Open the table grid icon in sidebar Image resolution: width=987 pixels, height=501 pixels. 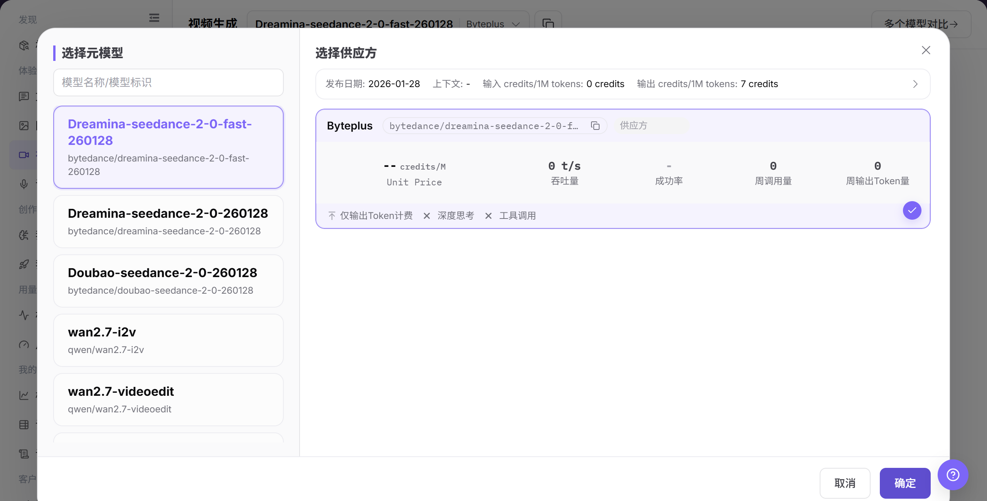pos(24,425)
